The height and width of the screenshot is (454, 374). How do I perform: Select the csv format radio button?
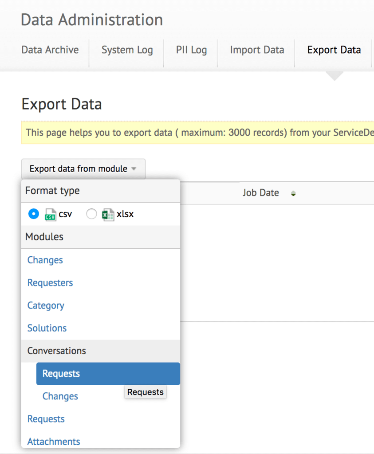[33, 214]
